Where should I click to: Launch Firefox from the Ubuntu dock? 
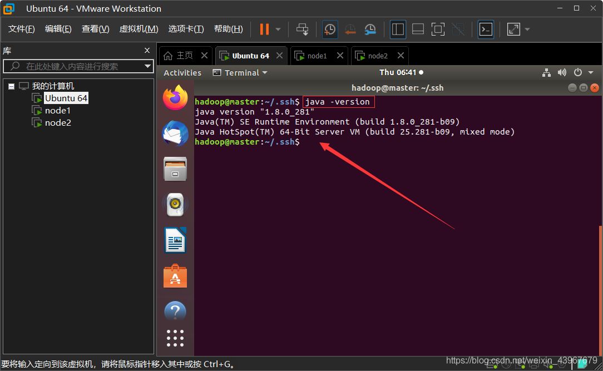click(175, 98)
